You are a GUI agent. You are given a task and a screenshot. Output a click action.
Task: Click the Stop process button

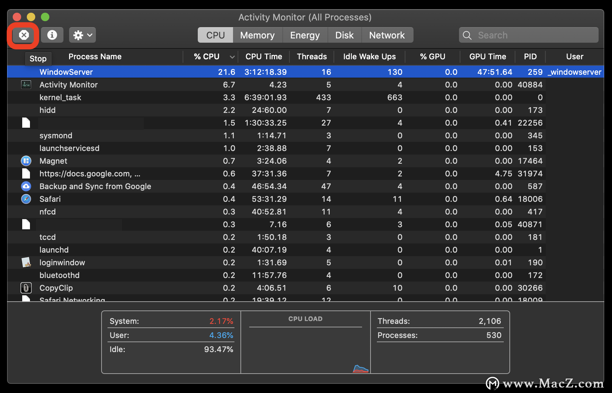24,35
